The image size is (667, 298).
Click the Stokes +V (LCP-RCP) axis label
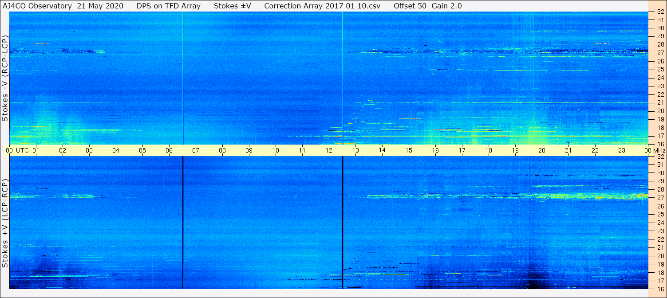point(5,223)
